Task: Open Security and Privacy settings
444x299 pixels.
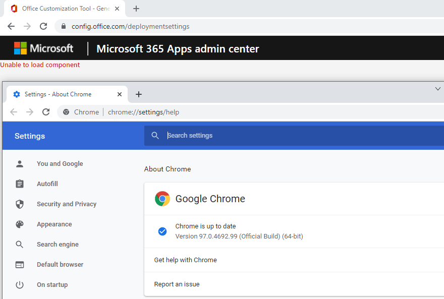Action: pos(67,204)
